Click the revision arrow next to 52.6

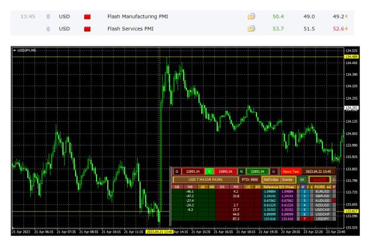pos(346,28)
